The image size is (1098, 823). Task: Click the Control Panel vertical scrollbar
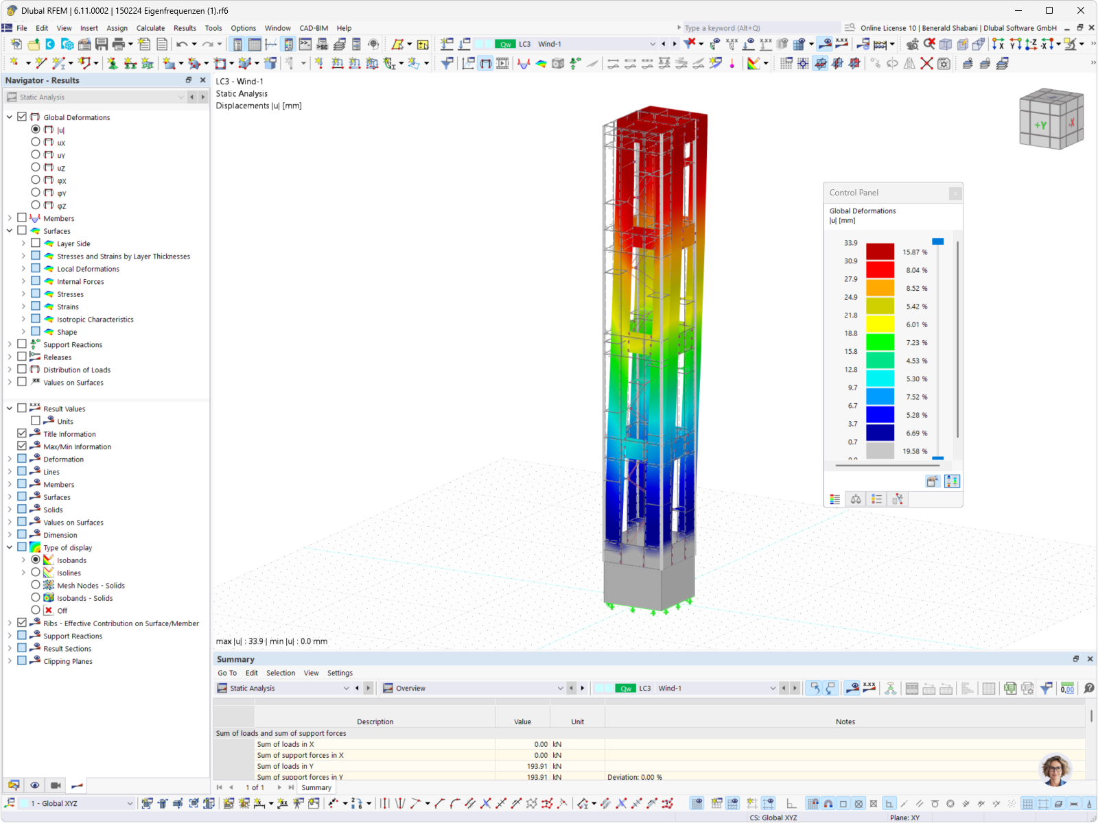coord(957,339)
